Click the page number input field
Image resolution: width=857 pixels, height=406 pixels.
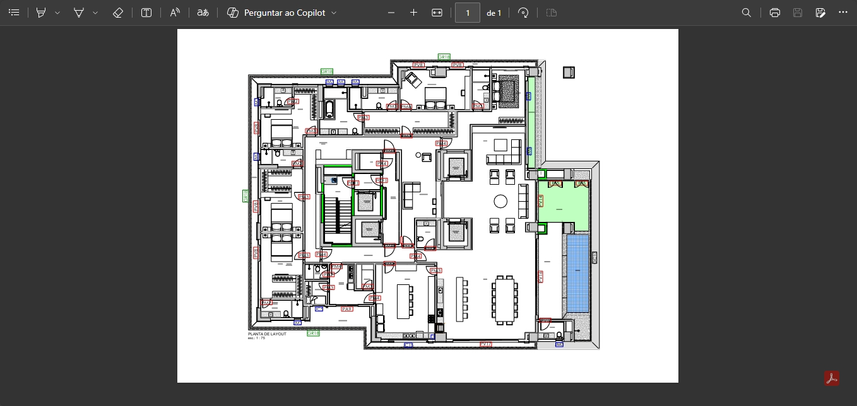467,13
